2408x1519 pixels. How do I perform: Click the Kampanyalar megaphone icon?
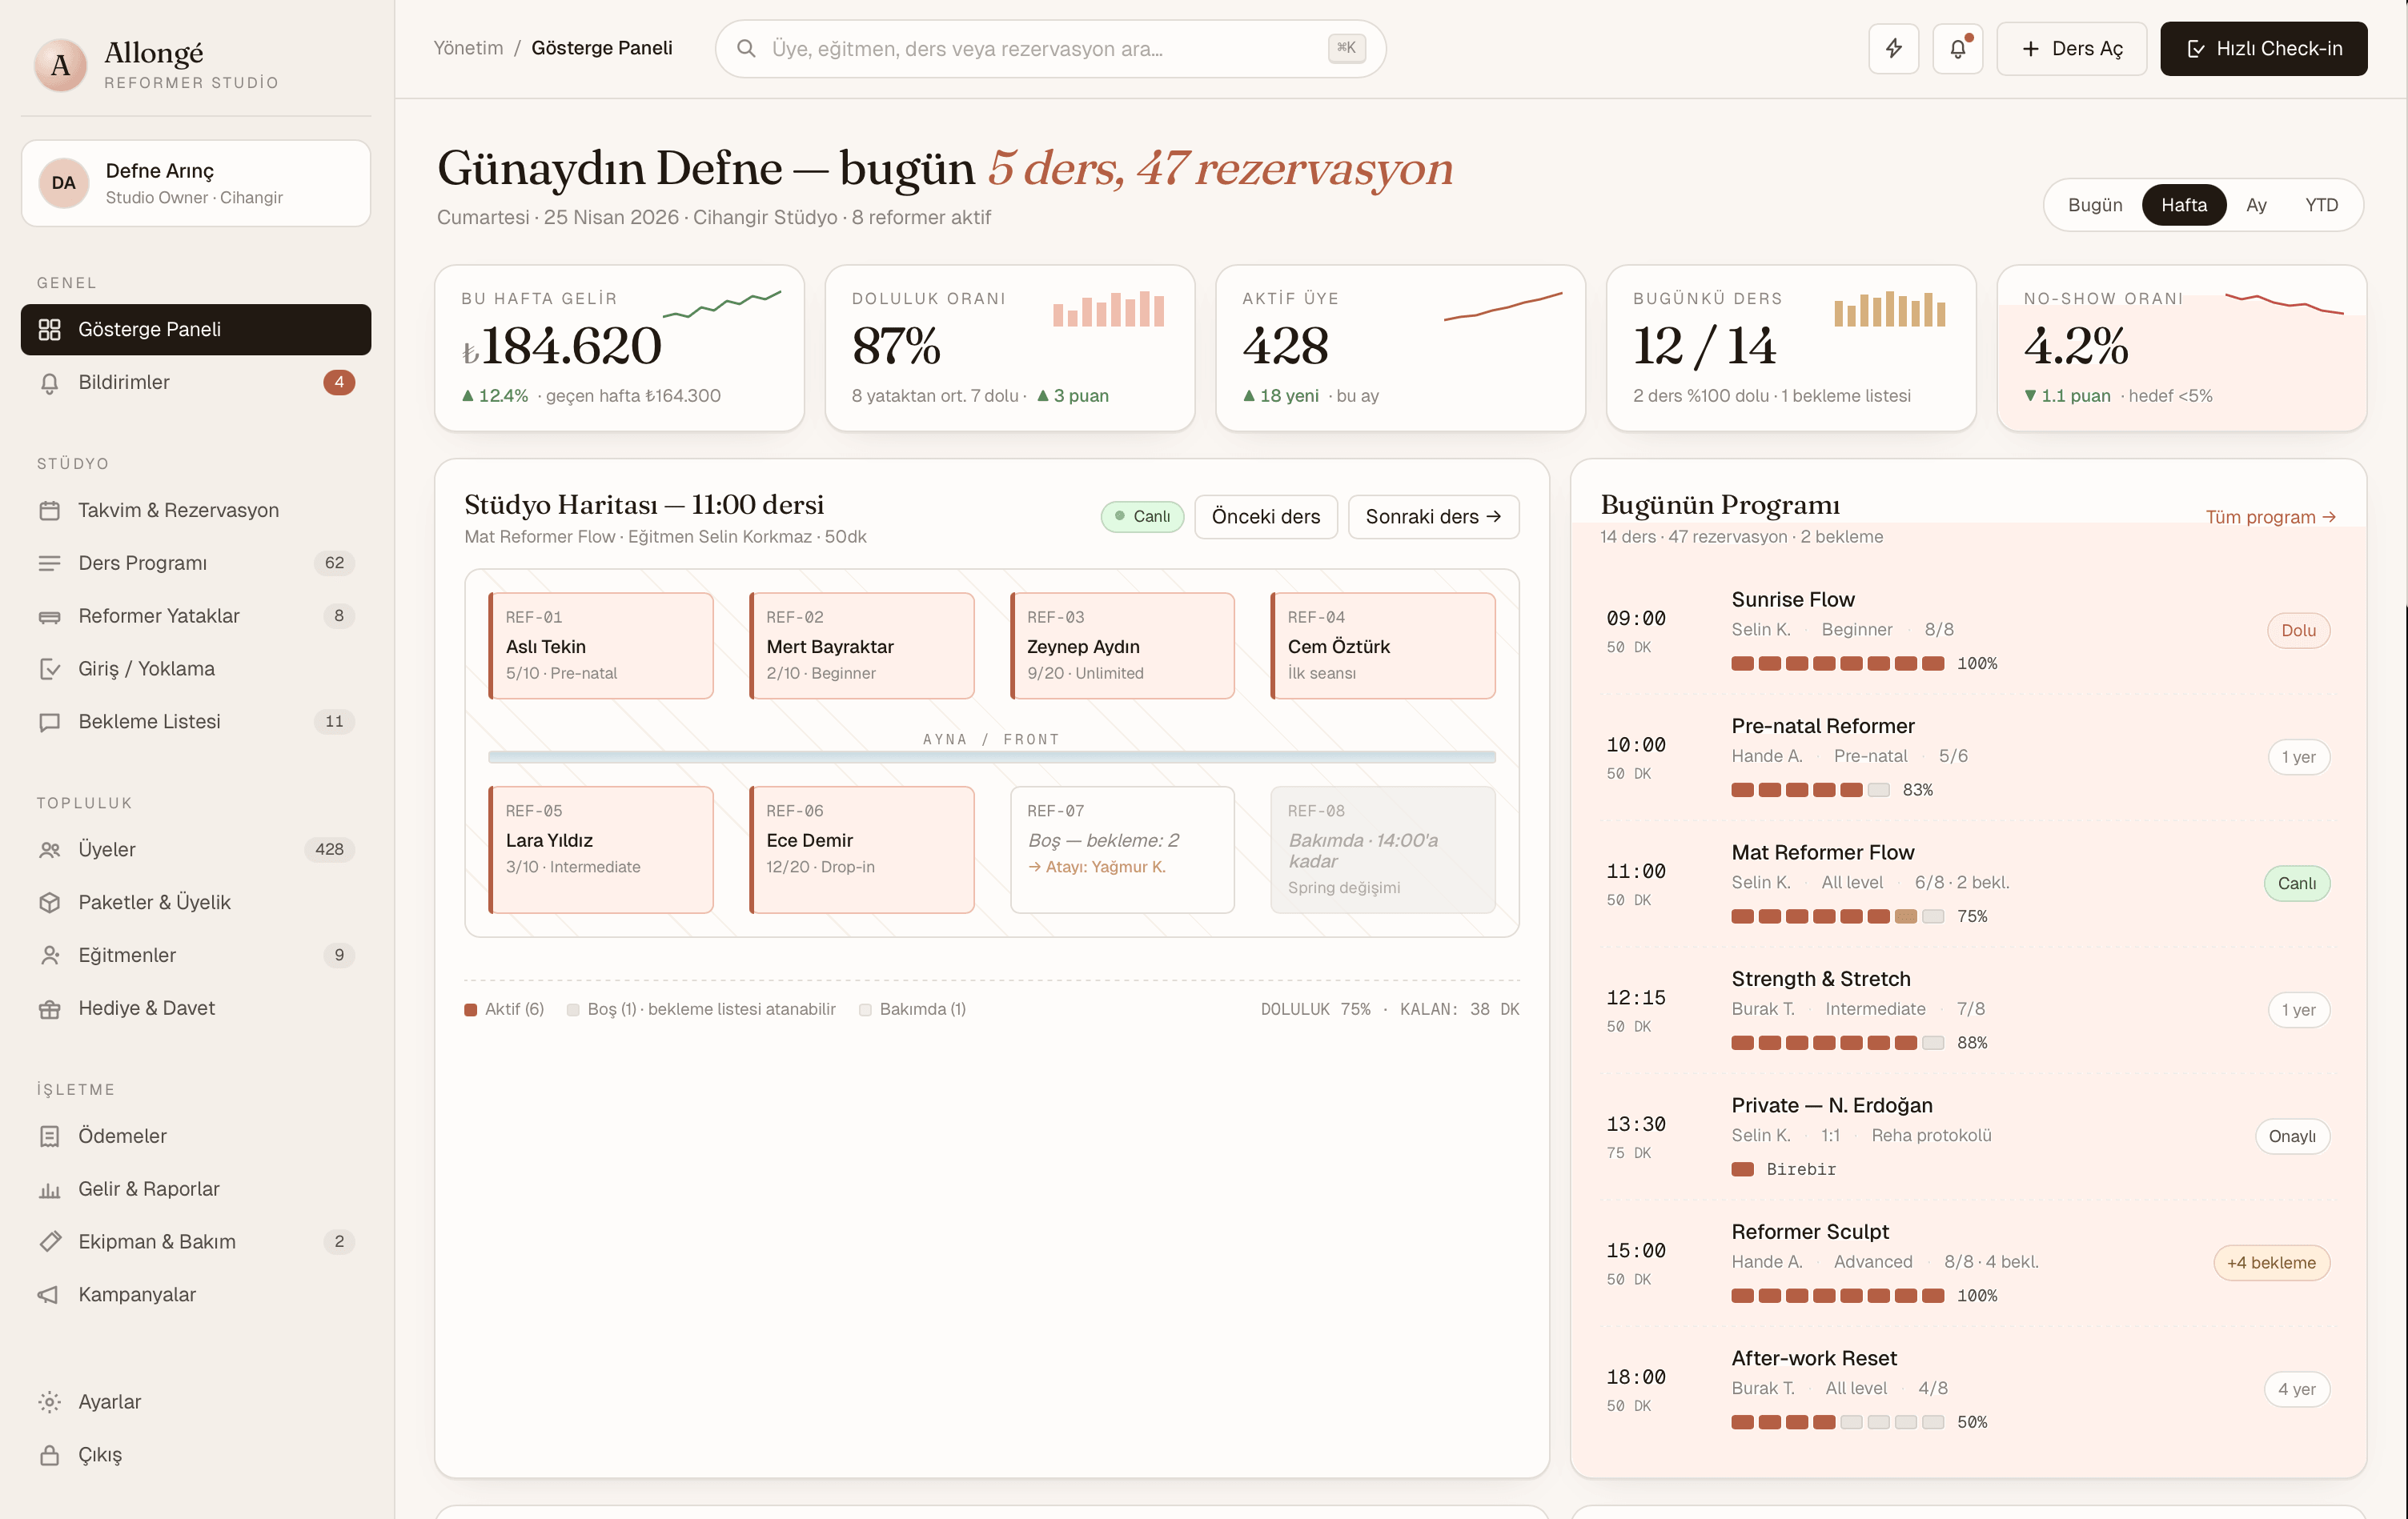coord(49,1294)
